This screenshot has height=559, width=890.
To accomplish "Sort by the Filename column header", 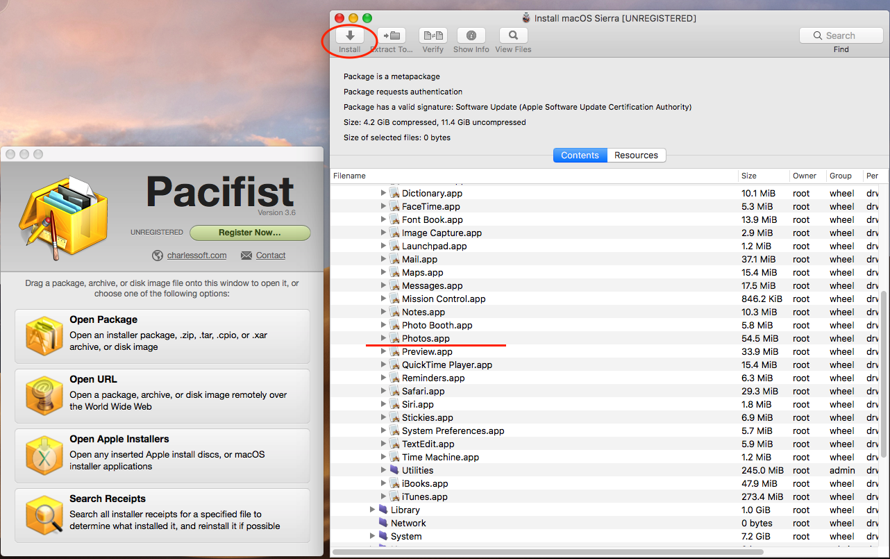I will [534, 176].
